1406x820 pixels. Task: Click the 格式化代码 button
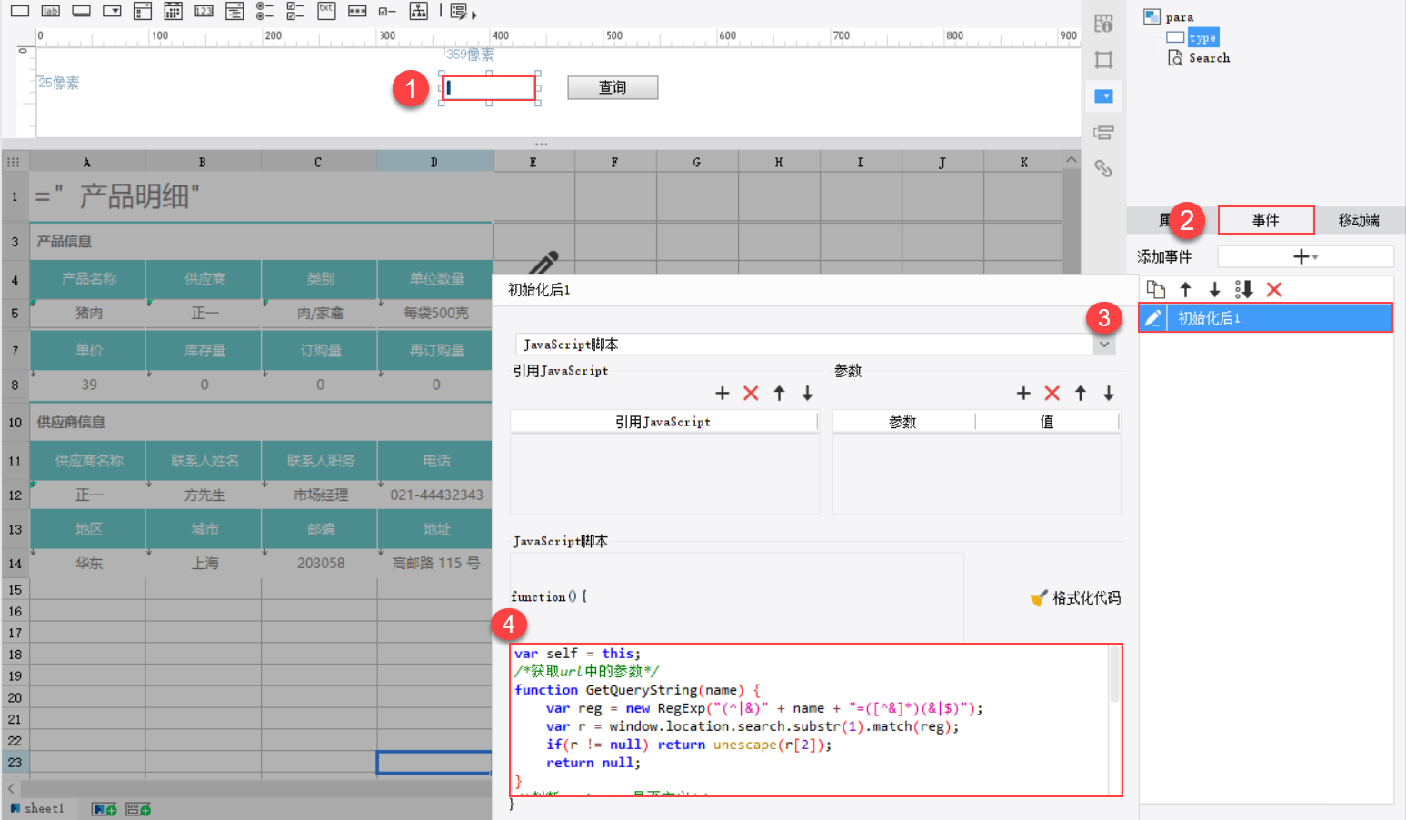pyautogui.click(x=1075, y=598)
